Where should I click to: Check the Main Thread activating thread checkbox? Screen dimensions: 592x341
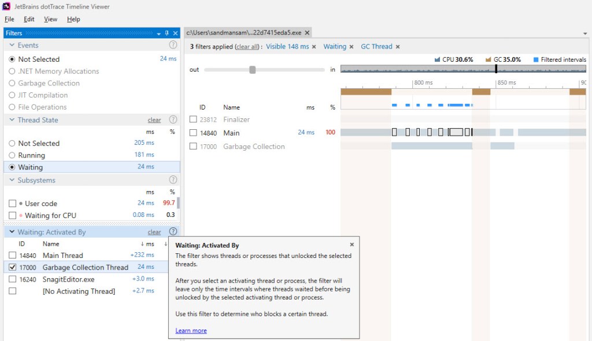coord(13,256)
